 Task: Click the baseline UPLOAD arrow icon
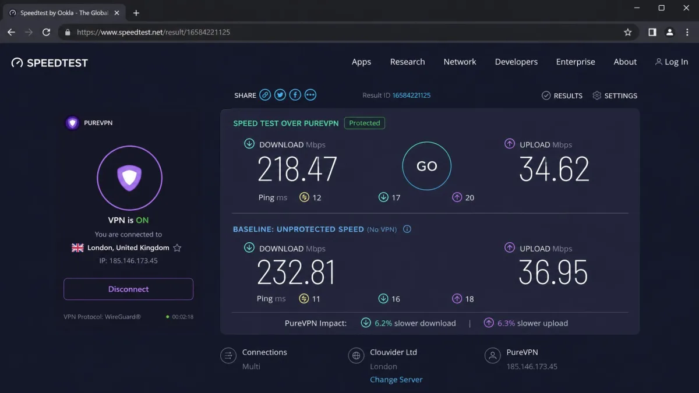click(510, 247)
